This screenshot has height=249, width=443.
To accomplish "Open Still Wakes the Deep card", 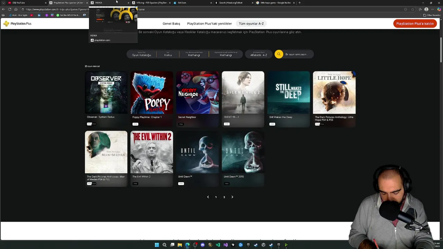I will point(289,99).
